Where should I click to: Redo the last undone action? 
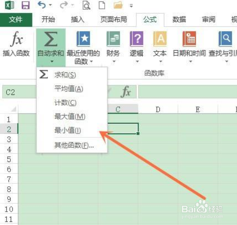click(x=63, y=5)
